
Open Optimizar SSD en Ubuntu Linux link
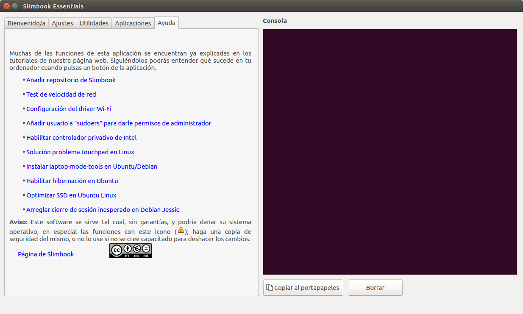click(71, 195)
